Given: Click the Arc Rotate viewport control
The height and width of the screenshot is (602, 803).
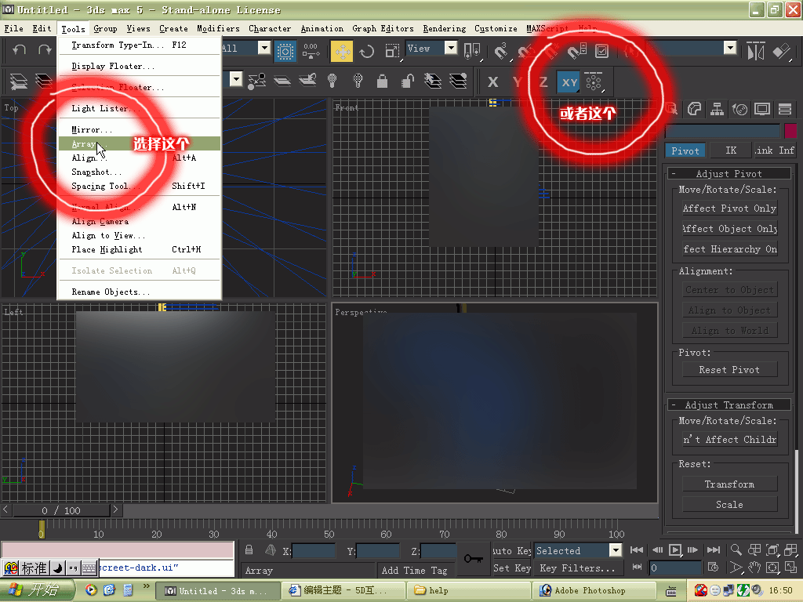Looking at the screenshot, I should (x=772, y=568).
